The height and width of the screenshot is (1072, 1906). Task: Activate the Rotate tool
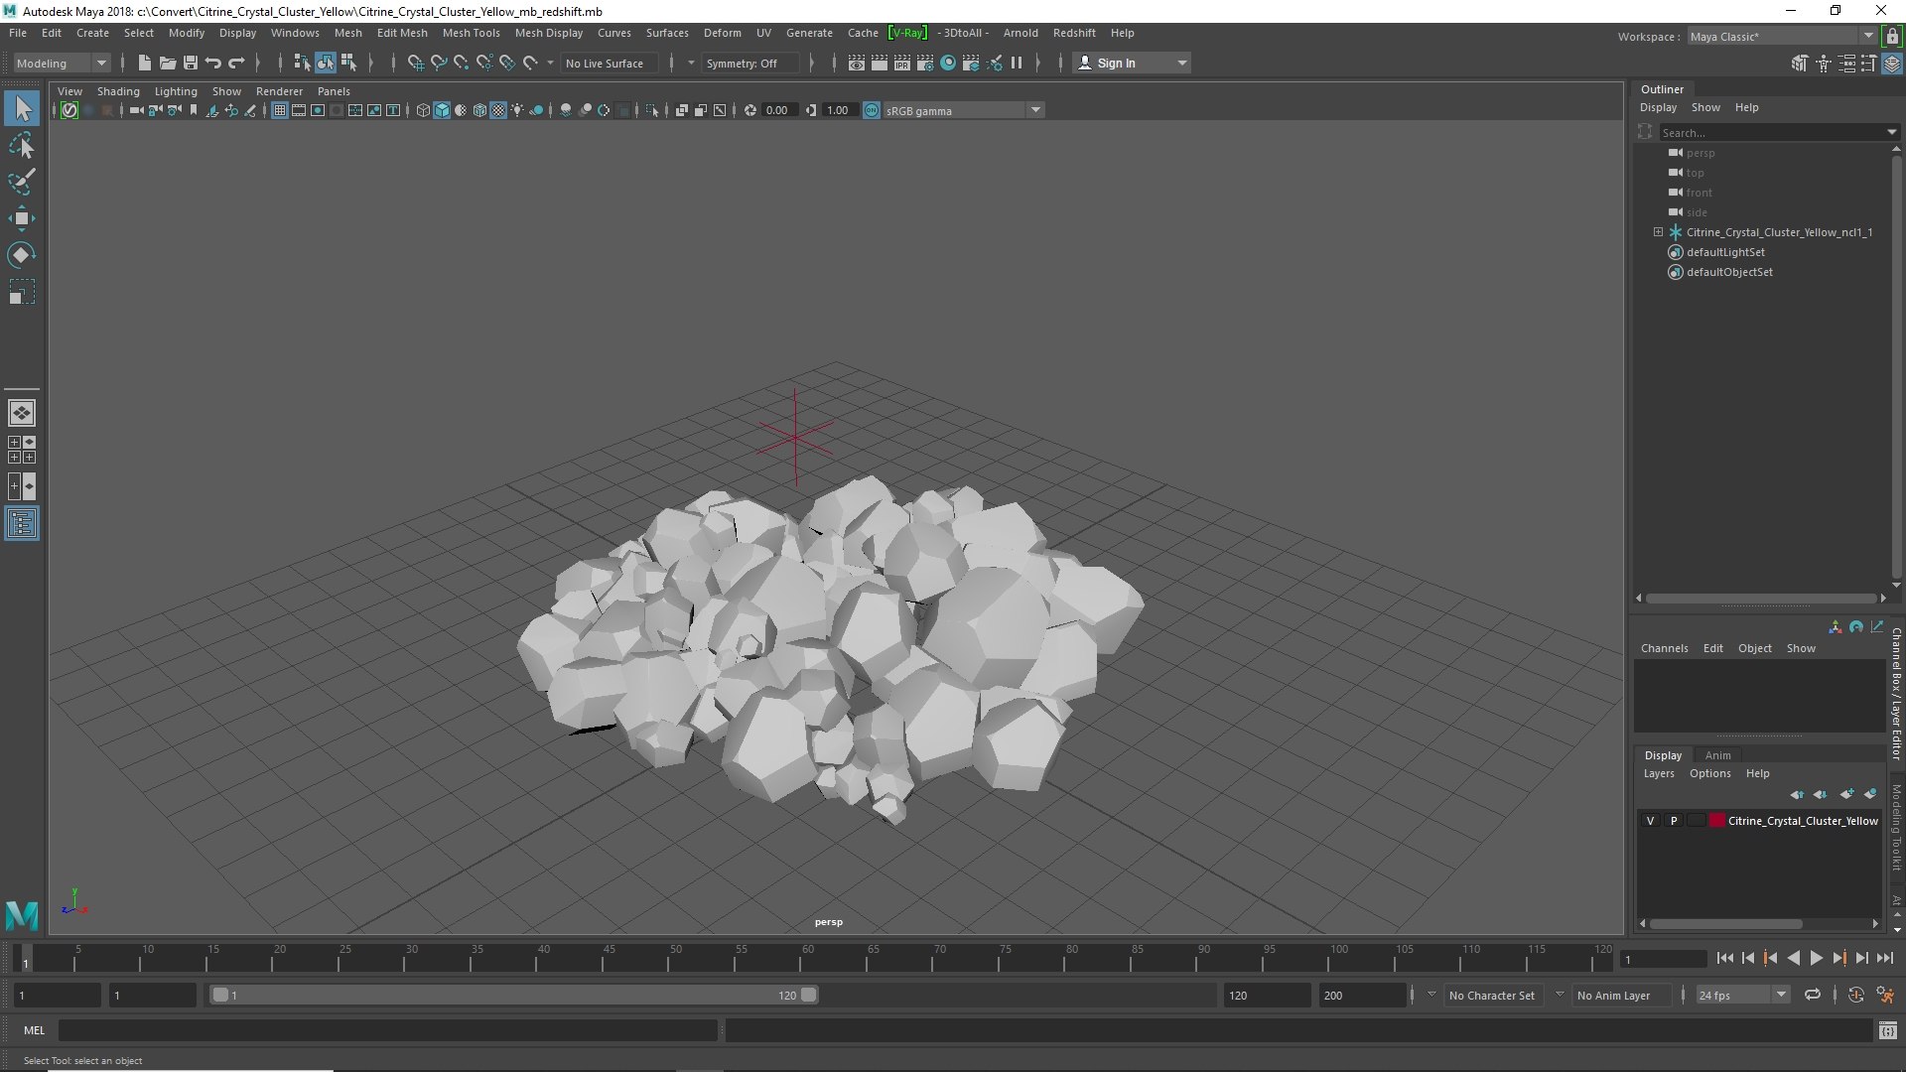(x=21, y=255)
